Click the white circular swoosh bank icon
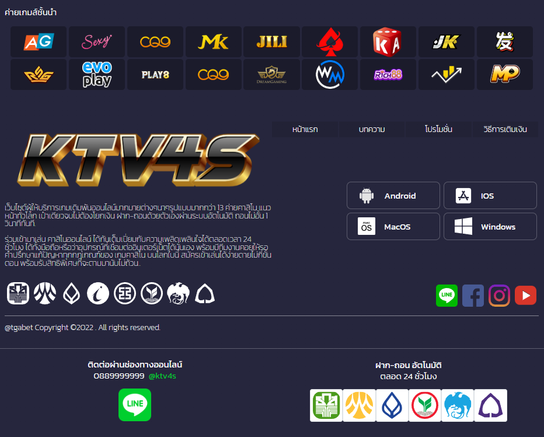This screenshot has height=437, width=544. click(x=98, y=293)
